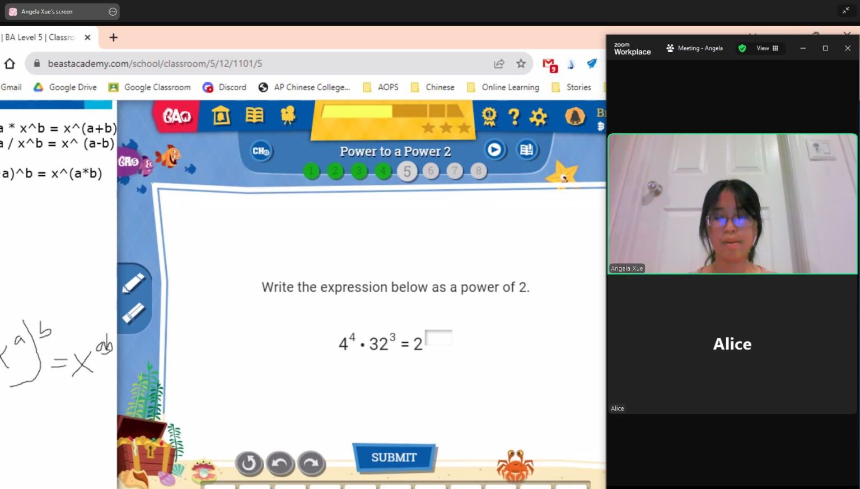
Task: Click the Beast Academy BA logo
Action: point(176,115)
